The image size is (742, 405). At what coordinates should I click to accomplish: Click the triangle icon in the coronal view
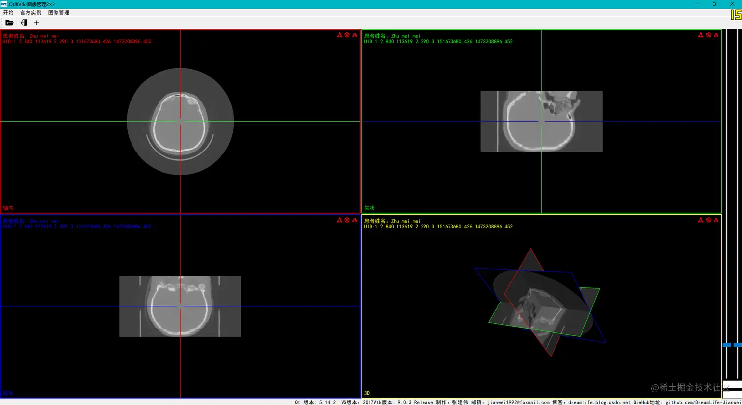tap(355, 220)
